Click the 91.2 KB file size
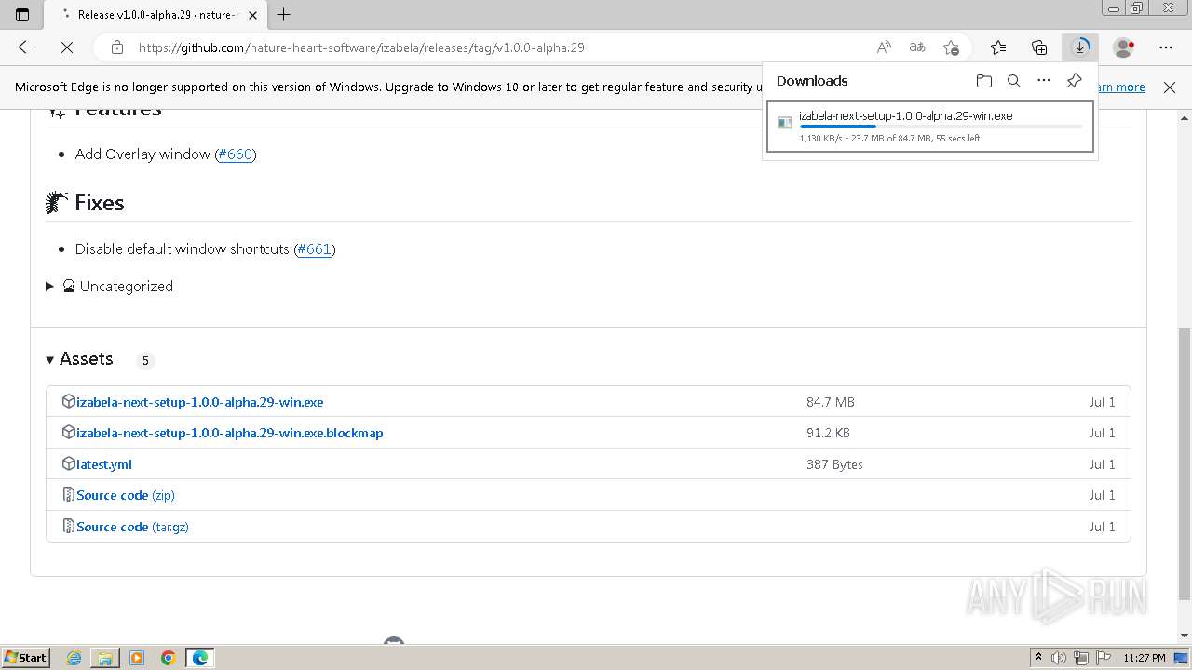 click(828, 433)
